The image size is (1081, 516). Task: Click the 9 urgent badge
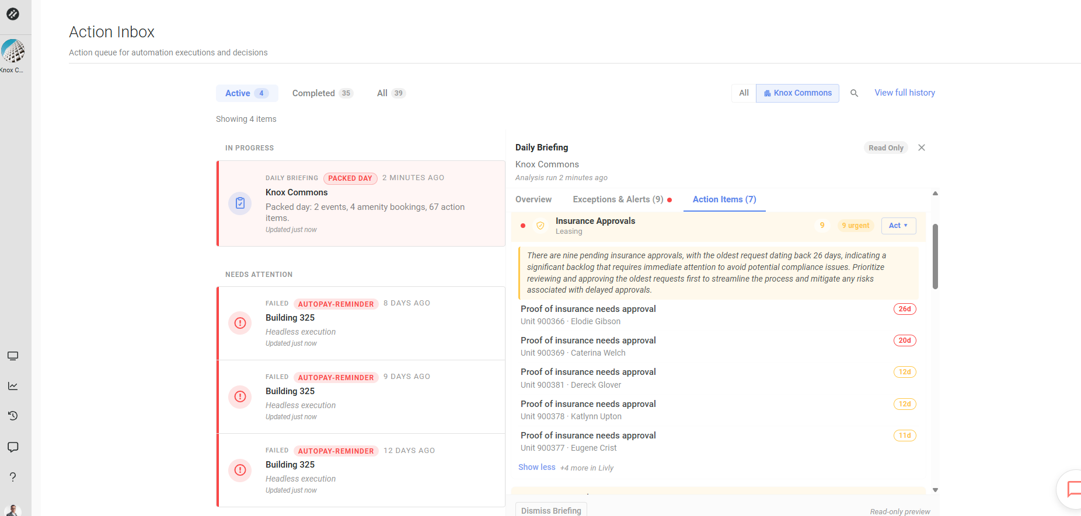click(x=855, y=226)
